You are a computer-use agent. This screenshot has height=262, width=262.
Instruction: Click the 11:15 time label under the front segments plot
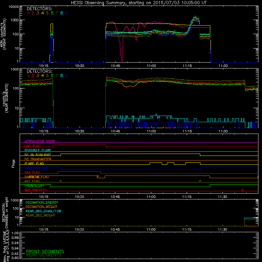pyautogui.click(x=187, y=66)
